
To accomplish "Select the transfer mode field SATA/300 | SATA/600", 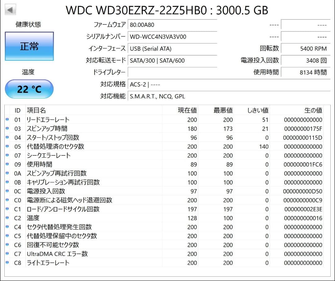I will pyautogui.click(x=172, y=60).
